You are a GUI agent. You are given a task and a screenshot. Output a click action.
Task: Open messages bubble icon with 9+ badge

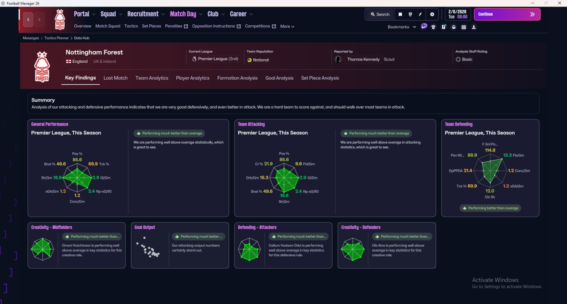[x=424, y=27]
